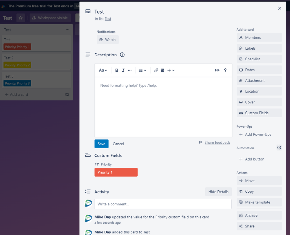The height and width of the screenshot is (235, 290).
Task: Open the plus insert dropdown in the editor
Action: (x=171, y=70)
